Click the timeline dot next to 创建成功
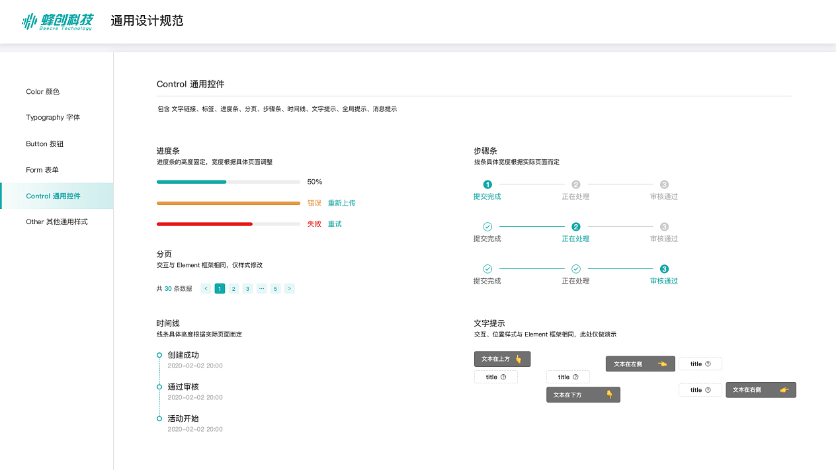 point(158,355)
